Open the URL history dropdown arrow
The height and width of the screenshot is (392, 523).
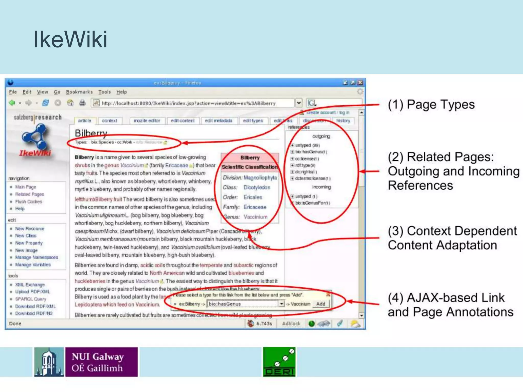click(x=299, y=103)
